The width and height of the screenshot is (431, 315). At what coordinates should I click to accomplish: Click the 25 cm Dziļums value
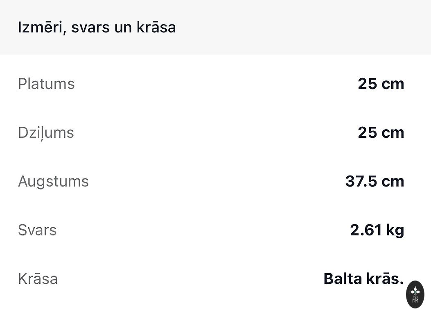(381, 132)
